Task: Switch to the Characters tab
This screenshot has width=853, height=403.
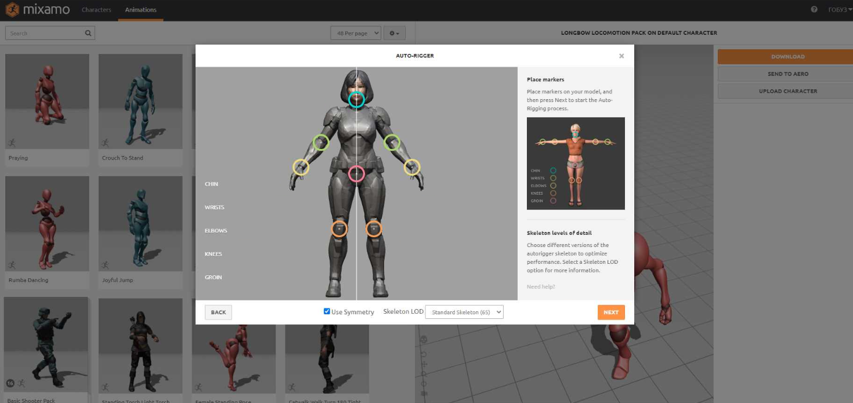Action: (96, 10)
